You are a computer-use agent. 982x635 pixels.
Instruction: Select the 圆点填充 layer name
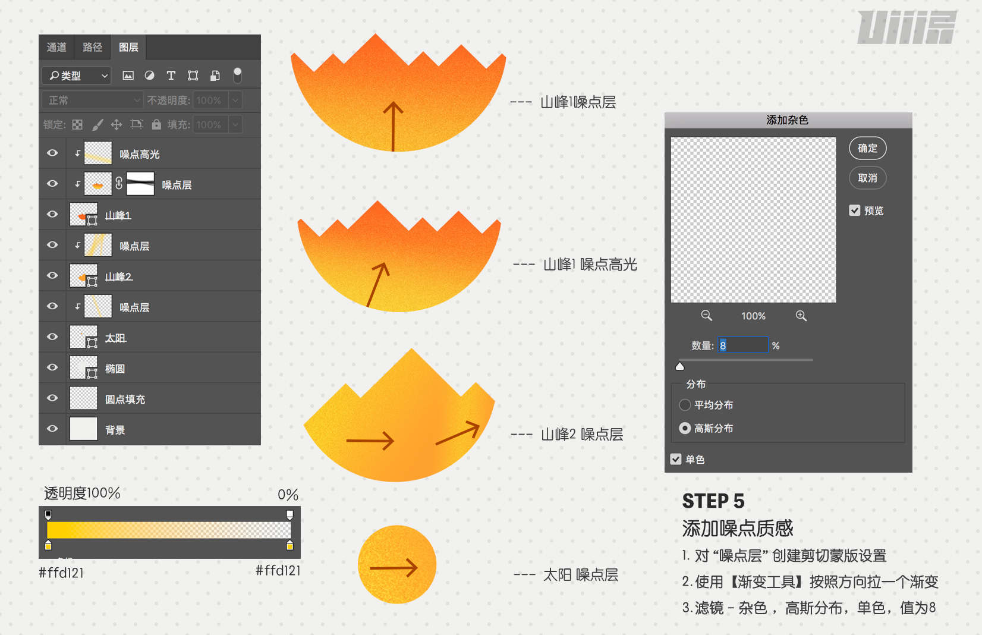(125, 400)
